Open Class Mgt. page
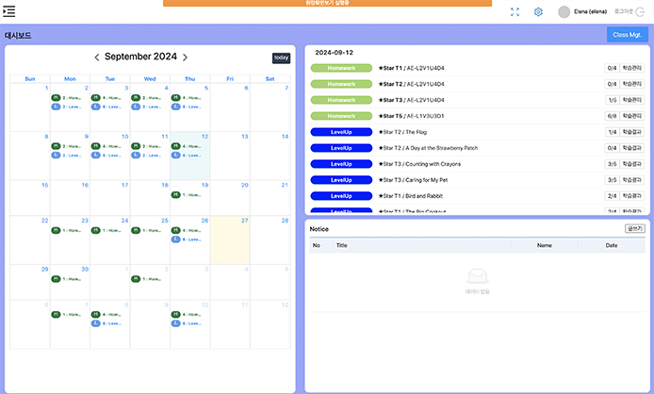The image size is (654, 394). pos(626,35)
